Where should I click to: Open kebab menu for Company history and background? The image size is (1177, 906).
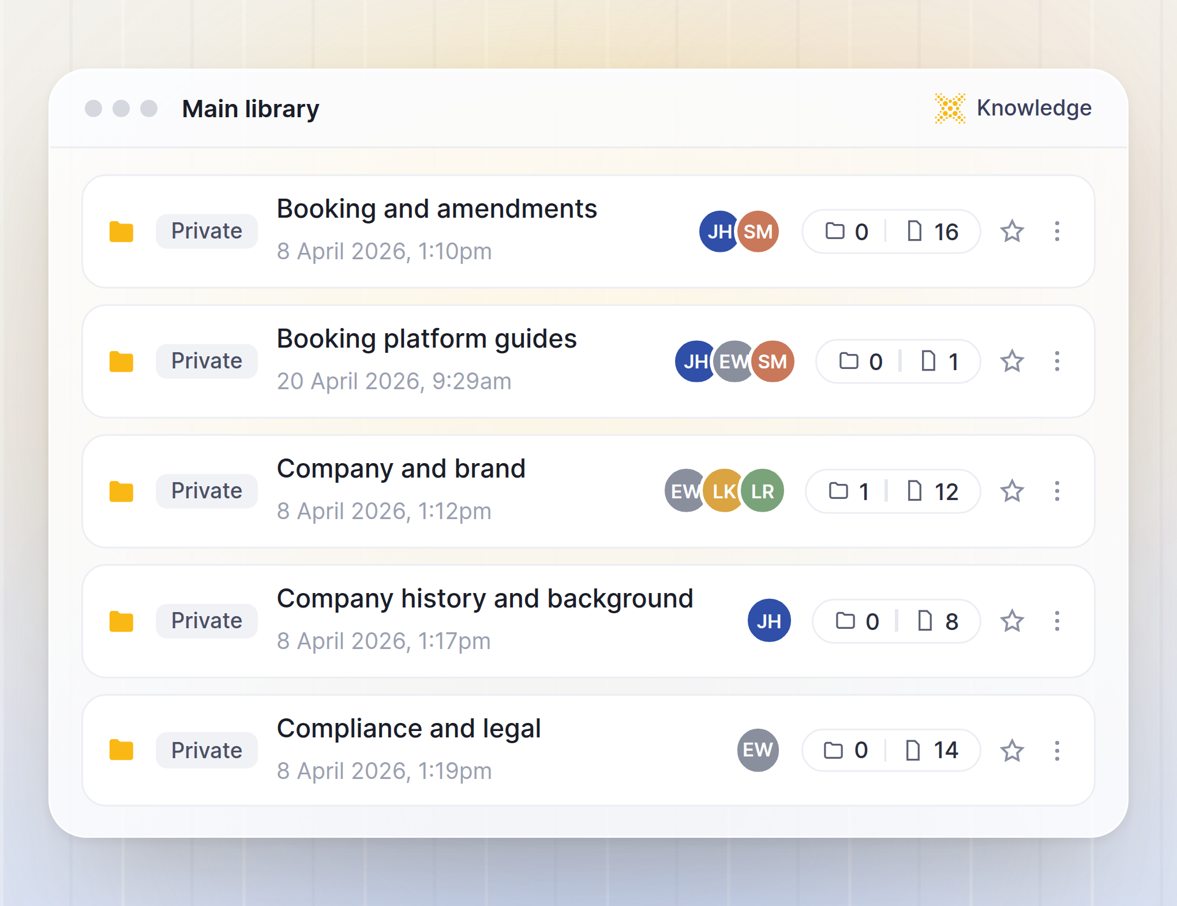click(1057, 621)
